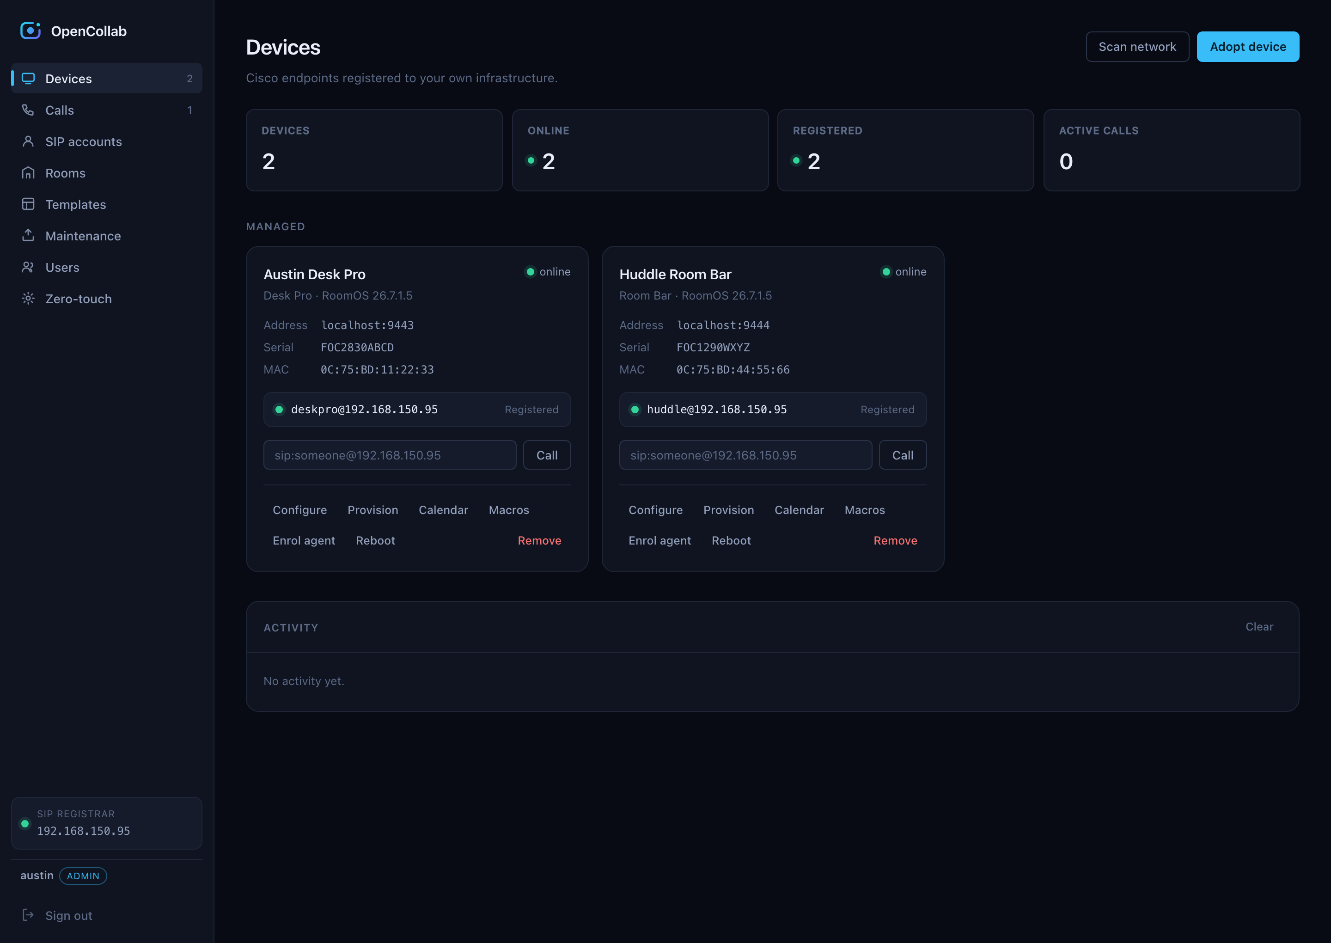Configure the Huddle Room Bar
Screen dimensions: 1331x943
tap(655, 509)
